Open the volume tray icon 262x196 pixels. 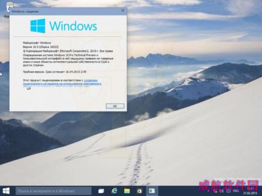pos(221,191)
